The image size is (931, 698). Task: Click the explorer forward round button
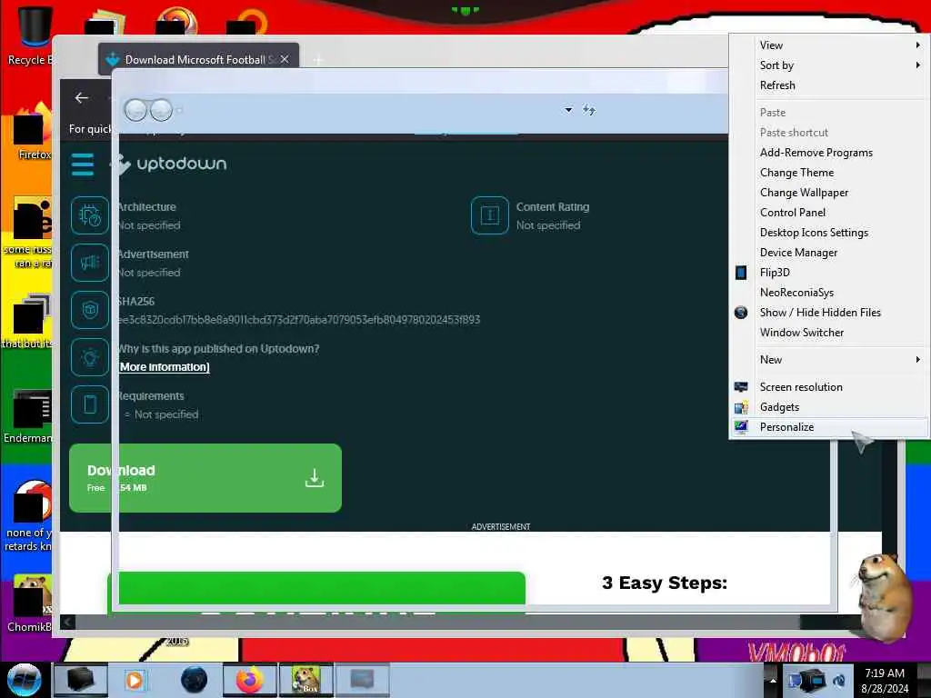[161, 110]
